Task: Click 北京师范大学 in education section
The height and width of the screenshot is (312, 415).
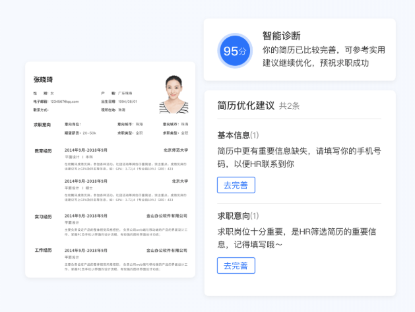Action: coord(176,150)
